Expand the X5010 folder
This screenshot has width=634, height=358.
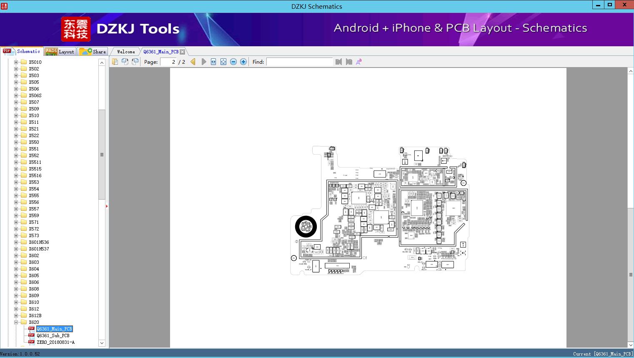[16, 62]
